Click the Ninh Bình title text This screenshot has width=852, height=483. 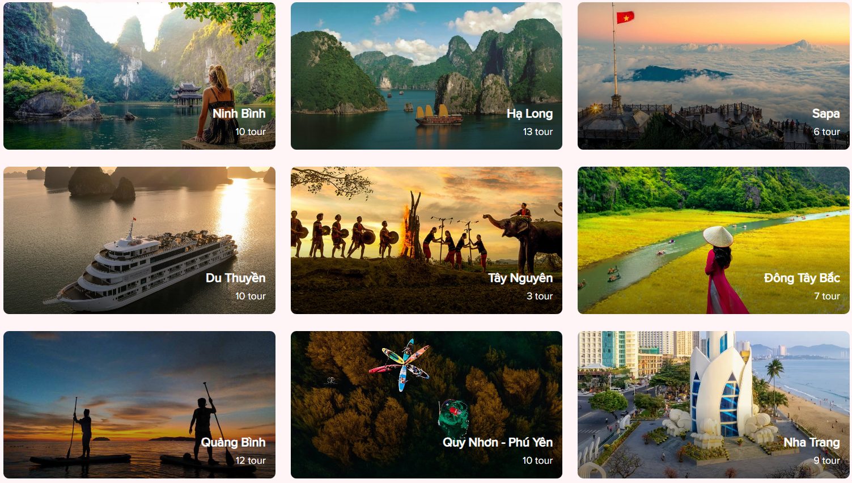(x=239, y=113)
